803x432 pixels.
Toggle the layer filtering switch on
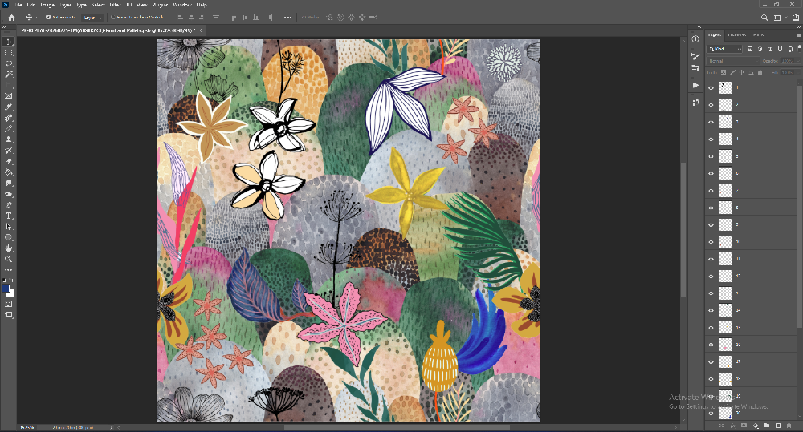800,48
